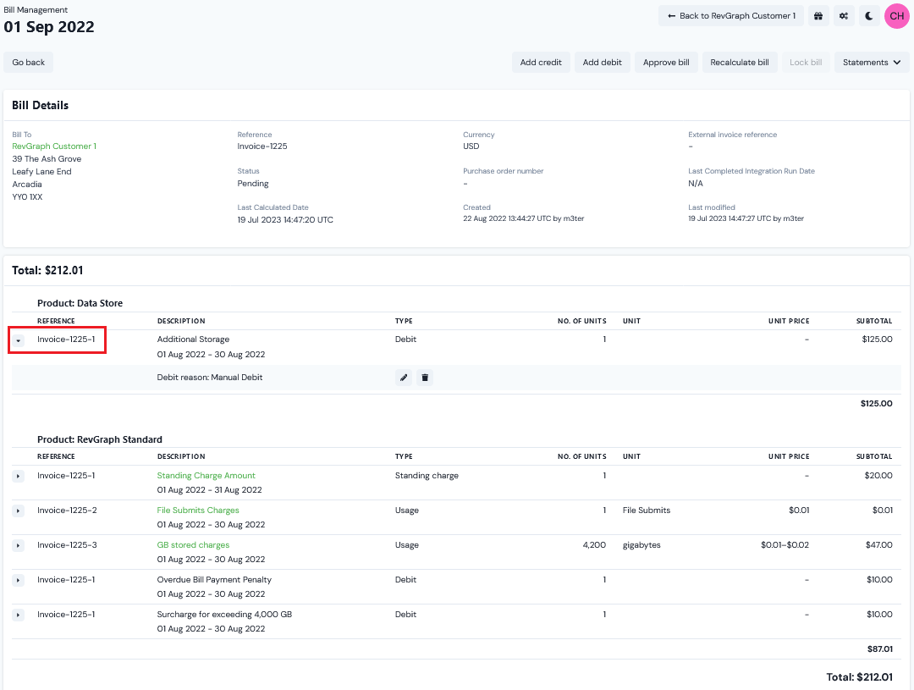Expand the Overdue Bill Payment Penalty row

18,580
